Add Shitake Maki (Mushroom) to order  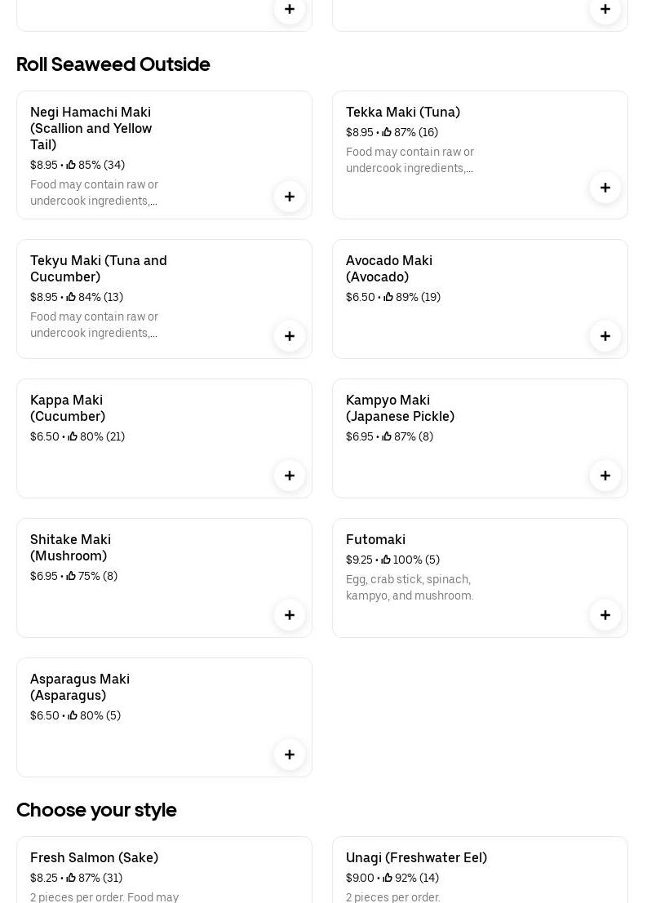[290, 615]
